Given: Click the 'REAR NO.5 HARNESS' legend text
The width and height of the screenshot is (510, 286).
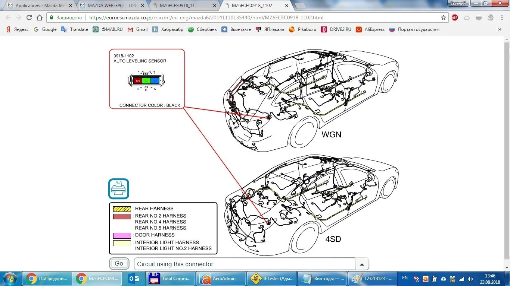Looking at the screenshot, I should tap(161, 228).
